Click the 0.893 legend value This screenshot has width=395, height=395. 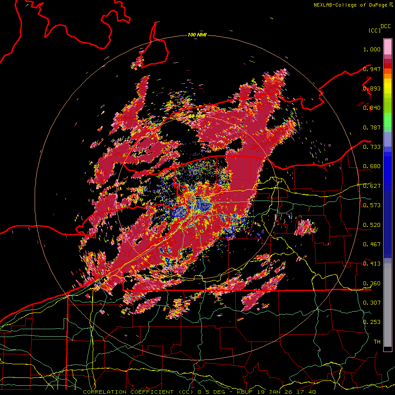[x=372, y=88]
